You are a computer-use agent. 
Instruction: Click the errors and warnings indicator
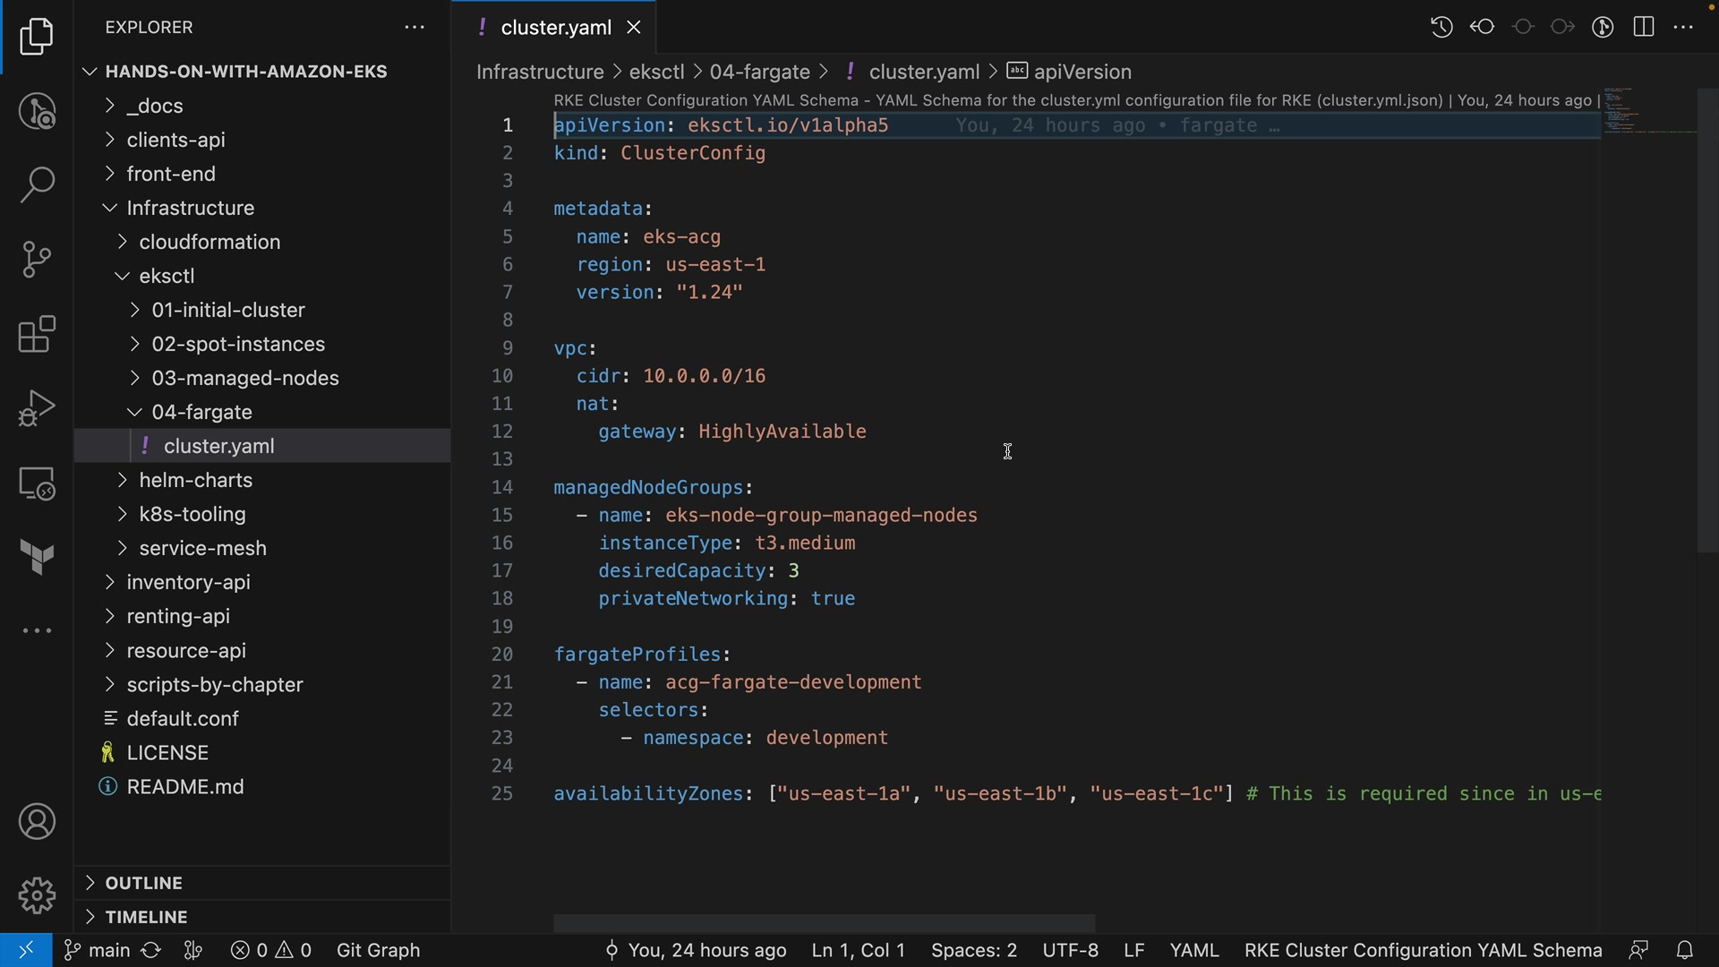coord(271,950)
